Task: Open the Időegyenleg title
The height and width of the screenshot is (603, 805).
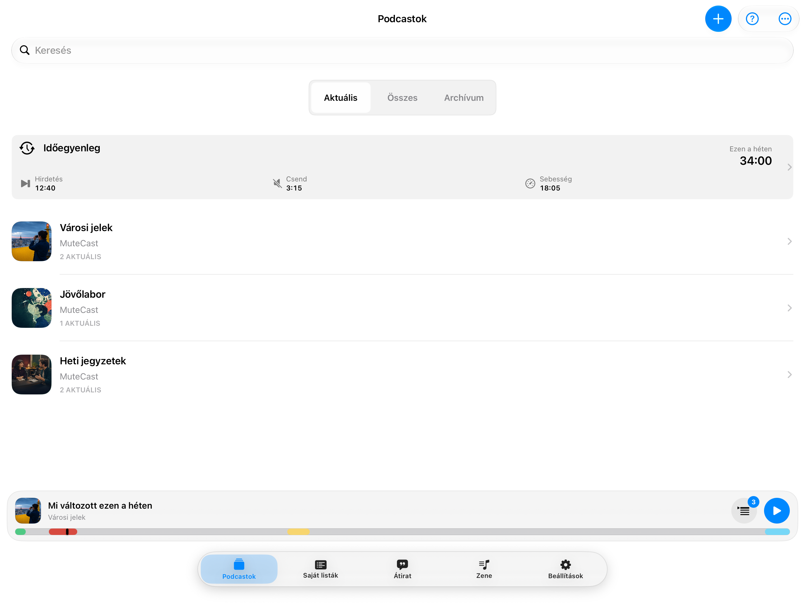Action: pyautogui.click(x=72, y=148)
